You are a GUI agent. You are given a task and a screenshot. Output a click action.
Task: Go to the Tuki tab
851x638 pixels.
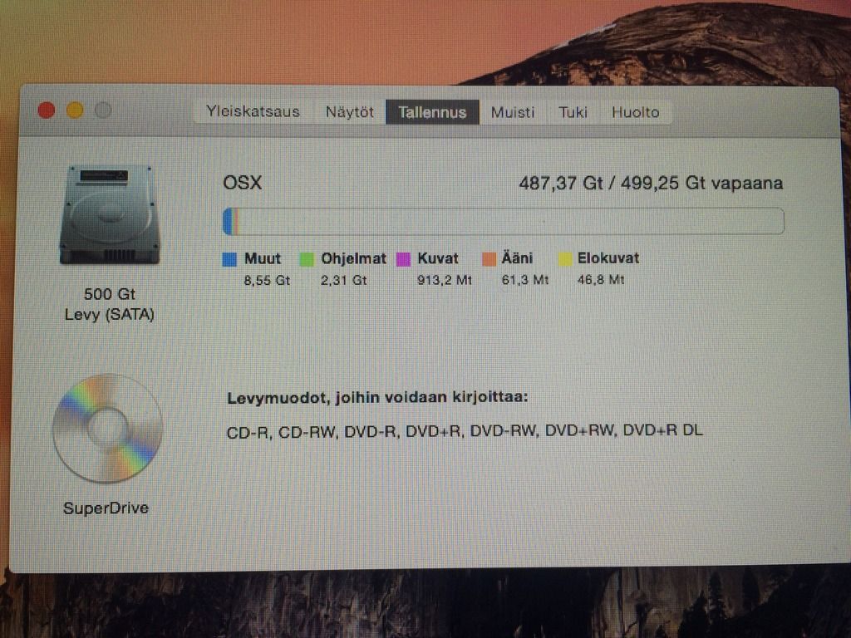(573, 112)
